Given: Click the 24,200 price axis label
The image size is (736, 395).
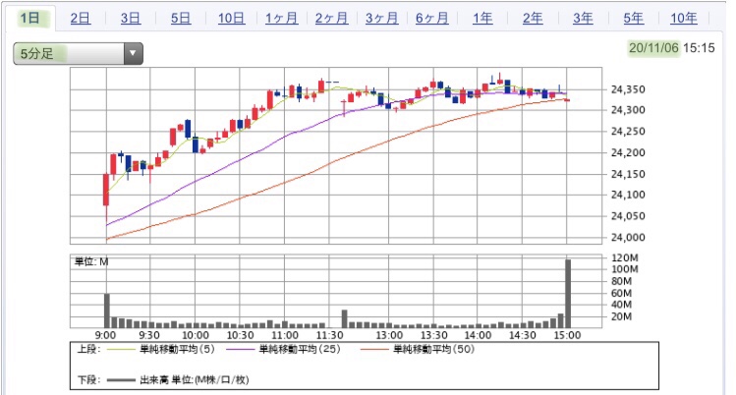Looking at the screenshot, I should click(x=628, y=152).
